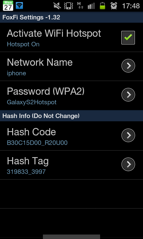Tap the vibrate mode icon

[x=69, y=6]
